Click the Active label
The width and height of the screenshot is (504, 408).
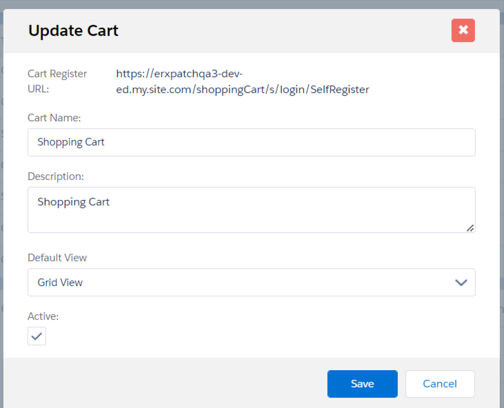pyautogui.click(x=43, y=316)
